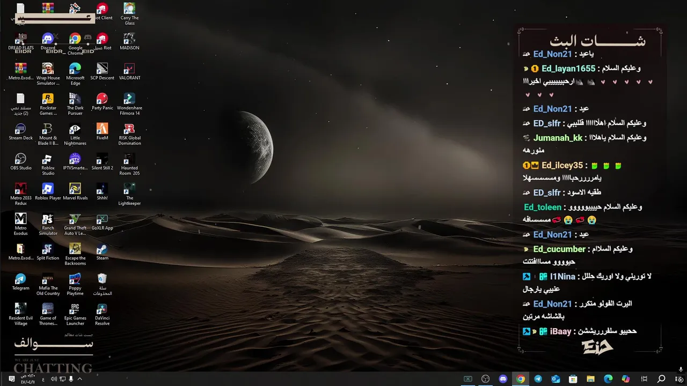
Task: Switch to Chrome on the taskbar
Action: click(520, 379)
